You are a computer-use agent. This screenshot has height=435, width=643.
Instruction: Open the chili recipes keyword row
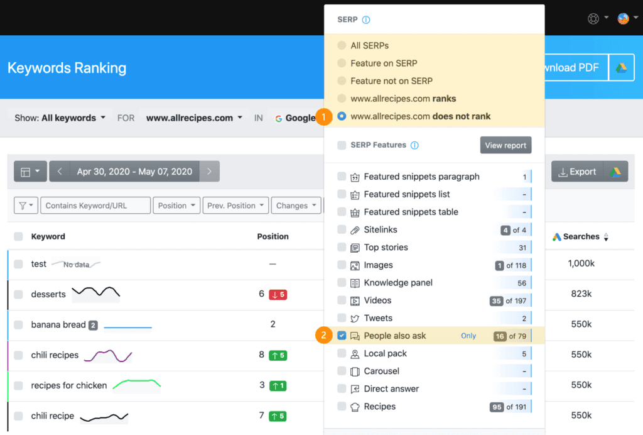pos(55,355)
